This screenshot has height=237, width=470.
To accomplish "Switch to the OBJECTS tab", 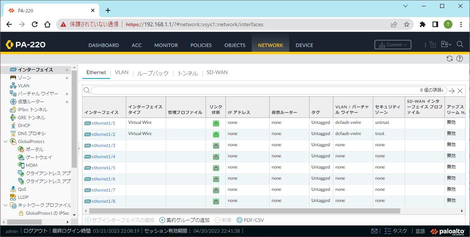I will click(x=235, y=45).
